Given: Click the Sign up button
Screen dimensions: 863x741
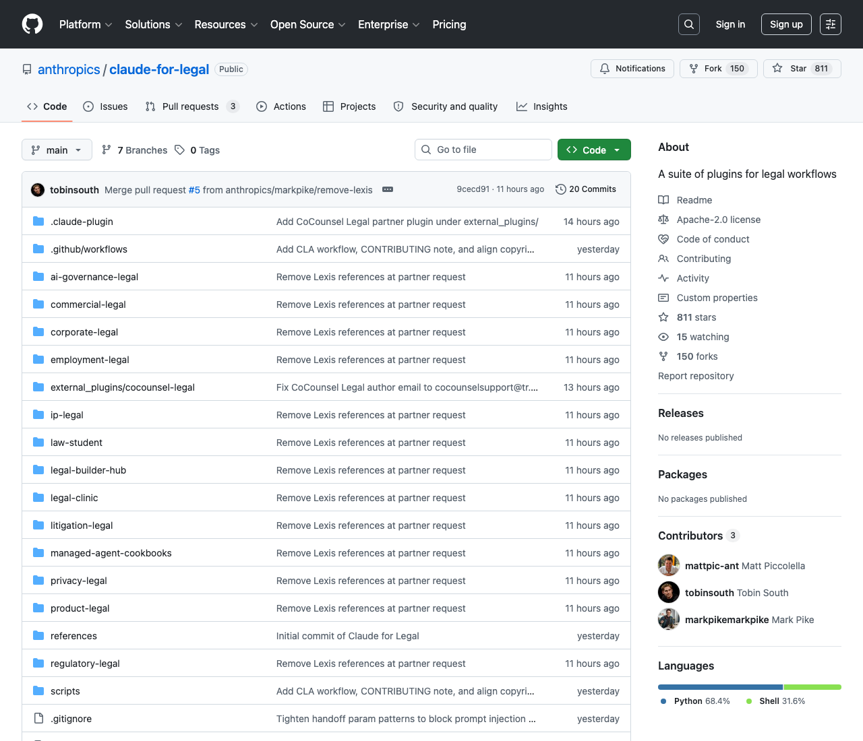Looking at the screenshot, I should tap(786, 24).
